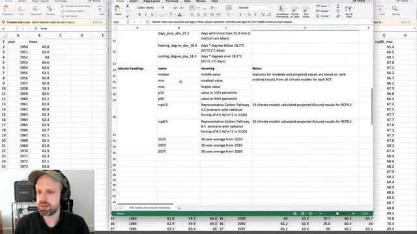Click the percent style icon
417x234 pixels.
(x=249, y=14)
